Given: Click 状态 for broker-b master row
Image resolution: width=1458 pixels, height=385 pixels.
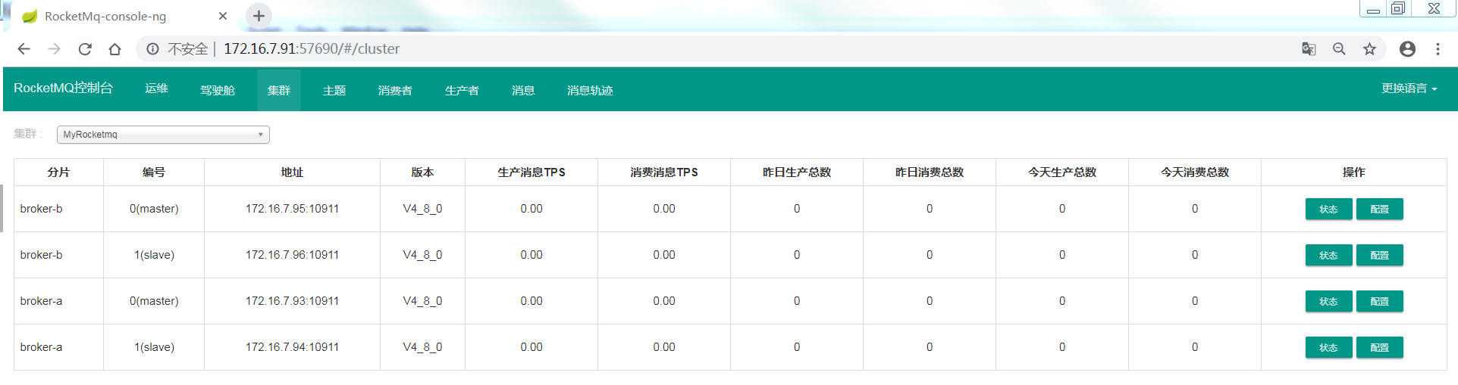Looking at the screenshot, I should pyautogui.click(x=1328, y=210).
